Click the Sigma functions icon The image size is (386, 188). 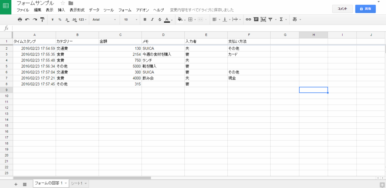click(281, 20)
